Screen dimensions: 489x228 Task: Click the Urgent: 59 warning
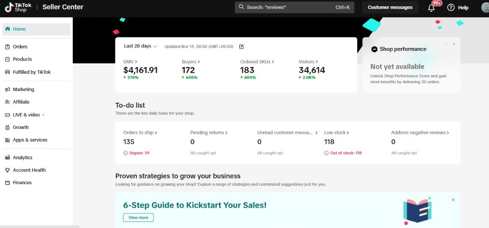[136, 153]
